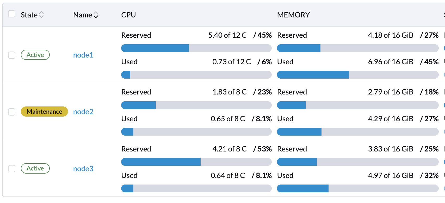Click the MEMORY column header

click(x=294, y=15)
